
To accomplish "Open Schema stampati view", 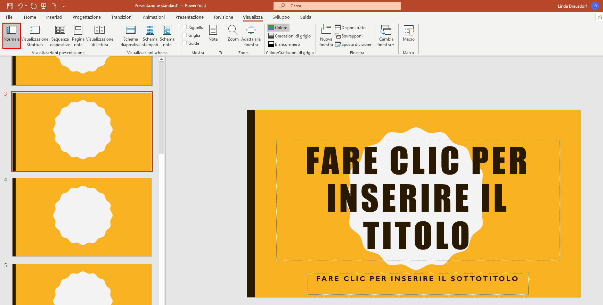I will tap(150, 36).
